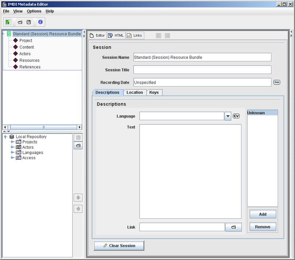Select Standard (Session) Resource Bundle root node
Viewport: 295px width, 260px height.
pyautogui.click(x=47, y=34)
